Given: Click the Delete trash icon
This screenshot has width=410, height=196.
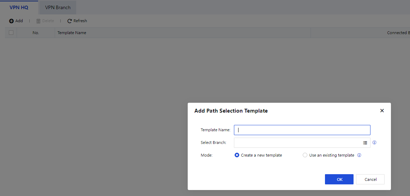Looking at the screenshot, I should coord(38,21).
